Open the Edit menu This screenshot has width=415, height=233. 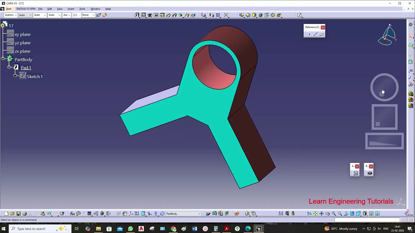click(x=50, y=9)
